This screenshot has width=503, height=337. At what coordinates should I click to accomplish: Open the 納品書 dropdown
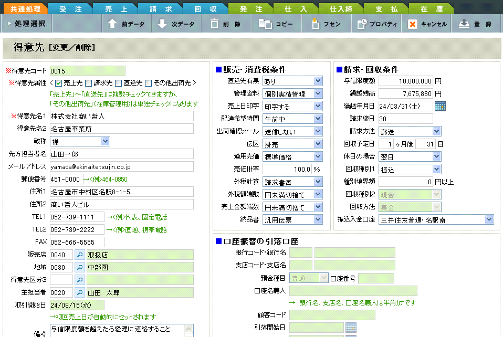click(318, 219)
